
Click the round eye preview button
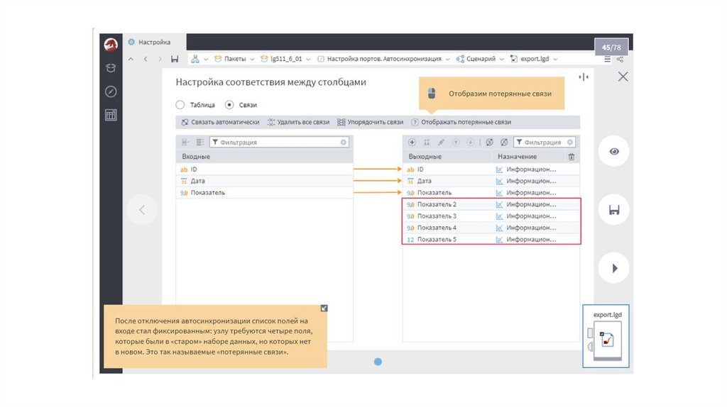(x=614, y=151)
